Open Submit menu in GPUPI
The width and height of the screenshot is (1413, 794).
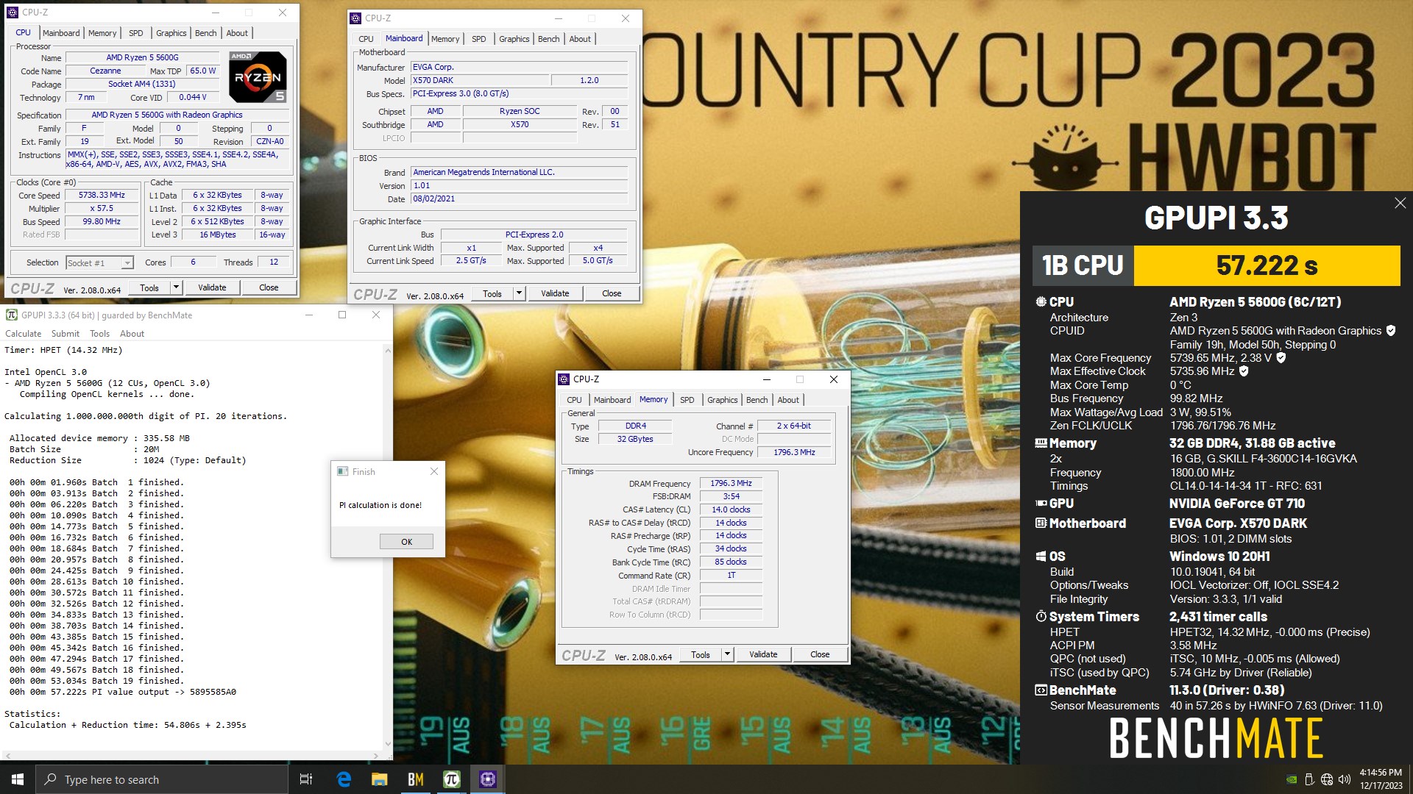click(x=65, y=334)
